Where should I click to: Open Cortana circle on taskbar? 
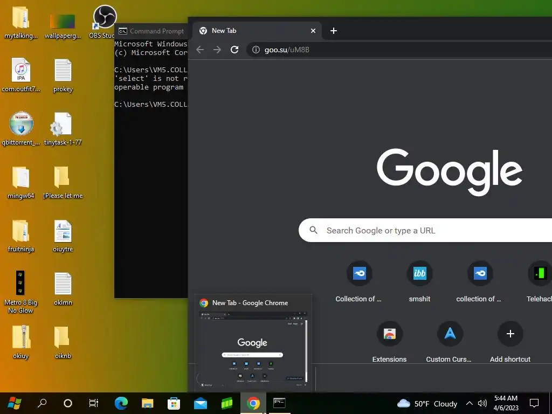tap(67, 403)
